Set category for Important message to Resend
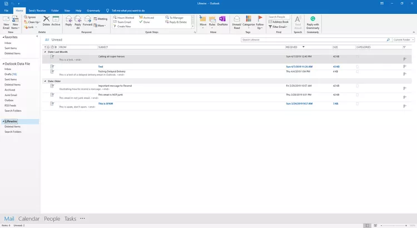This screenshot has width=417, height=228. click(x=357, y=86)
